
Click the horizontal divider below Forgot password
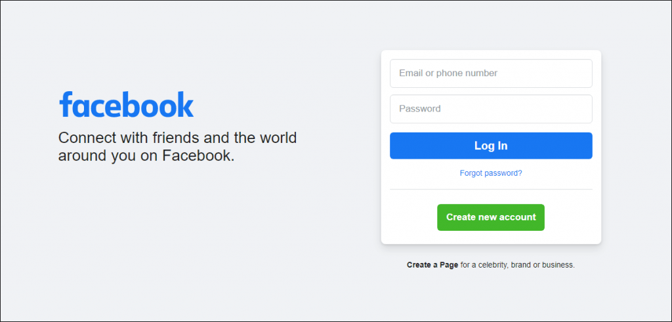pos(491,190)
